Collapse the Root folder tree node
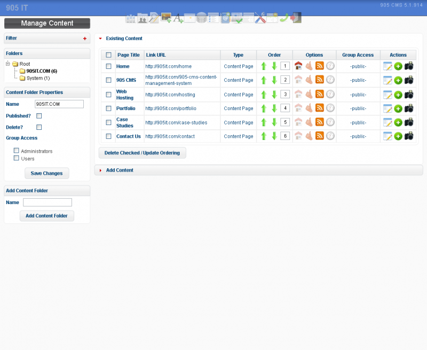 pos(8,64)
